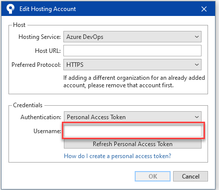Click the Cancel button
Image resolution: width=219 pixels, height=190 pixels.
coord(191,176)
